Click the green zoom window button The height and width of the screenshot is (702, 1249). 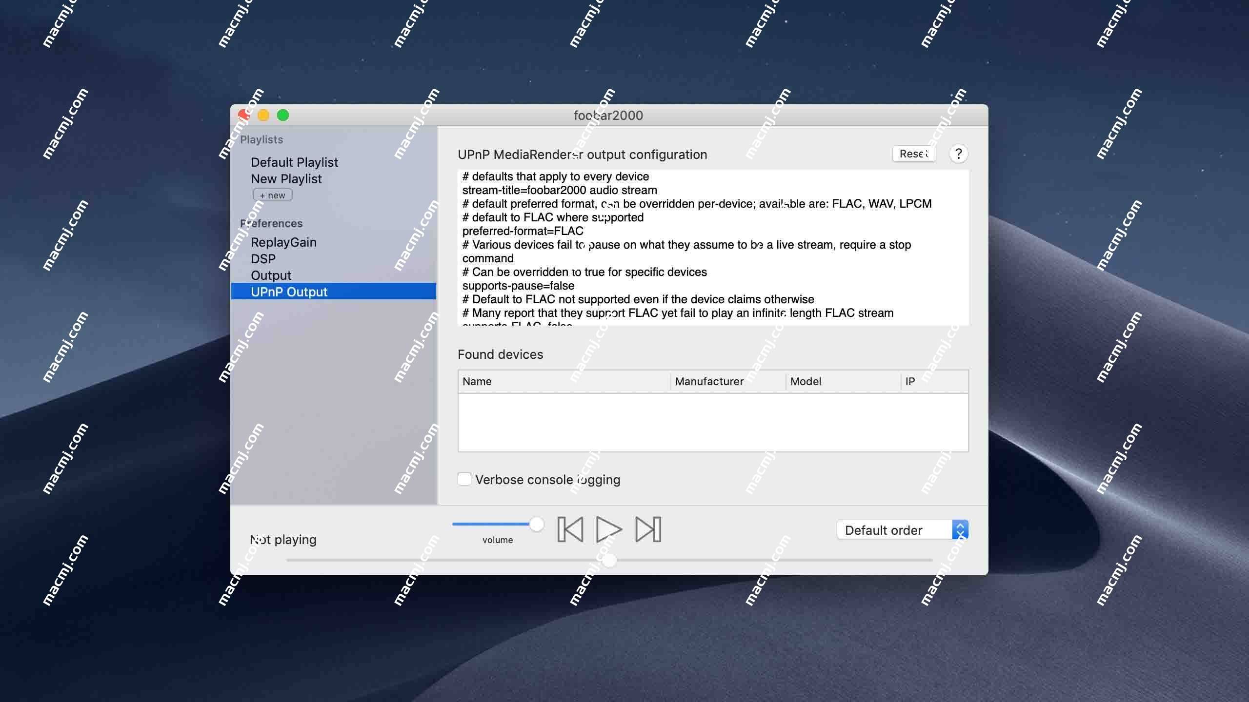tap(283, 115)
